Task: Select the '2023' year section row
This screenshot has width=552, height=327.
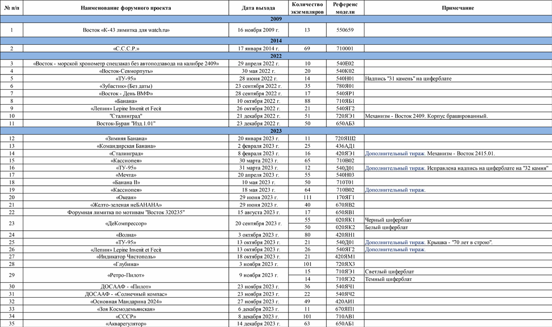Action: coord(276,131)
